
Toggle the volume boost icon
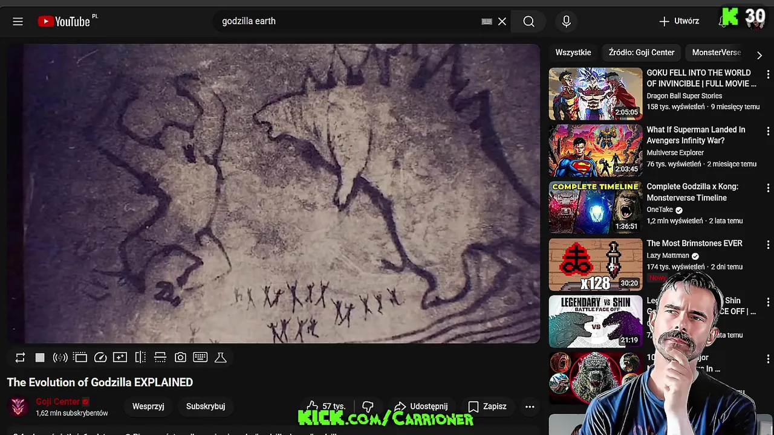60,358
